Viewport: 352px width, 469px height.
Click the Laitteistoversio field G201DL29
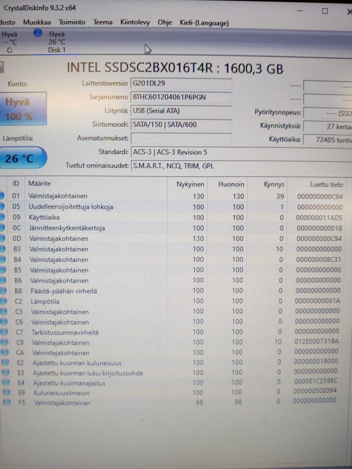(181, 84)
